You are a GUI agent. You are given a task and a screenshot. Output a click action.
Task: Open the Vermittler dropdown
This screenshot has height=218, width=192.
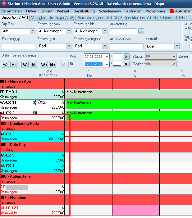click(177, 46)
